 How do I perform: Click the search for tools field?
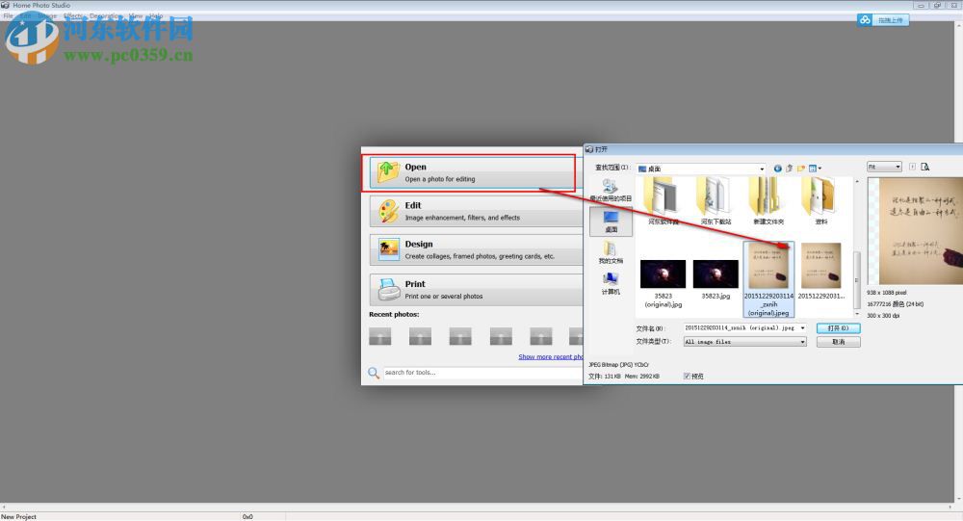482,373
